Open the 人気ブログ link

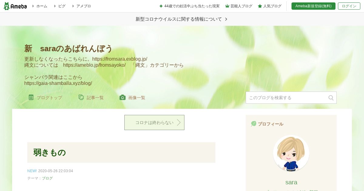[x=272, y=6]
